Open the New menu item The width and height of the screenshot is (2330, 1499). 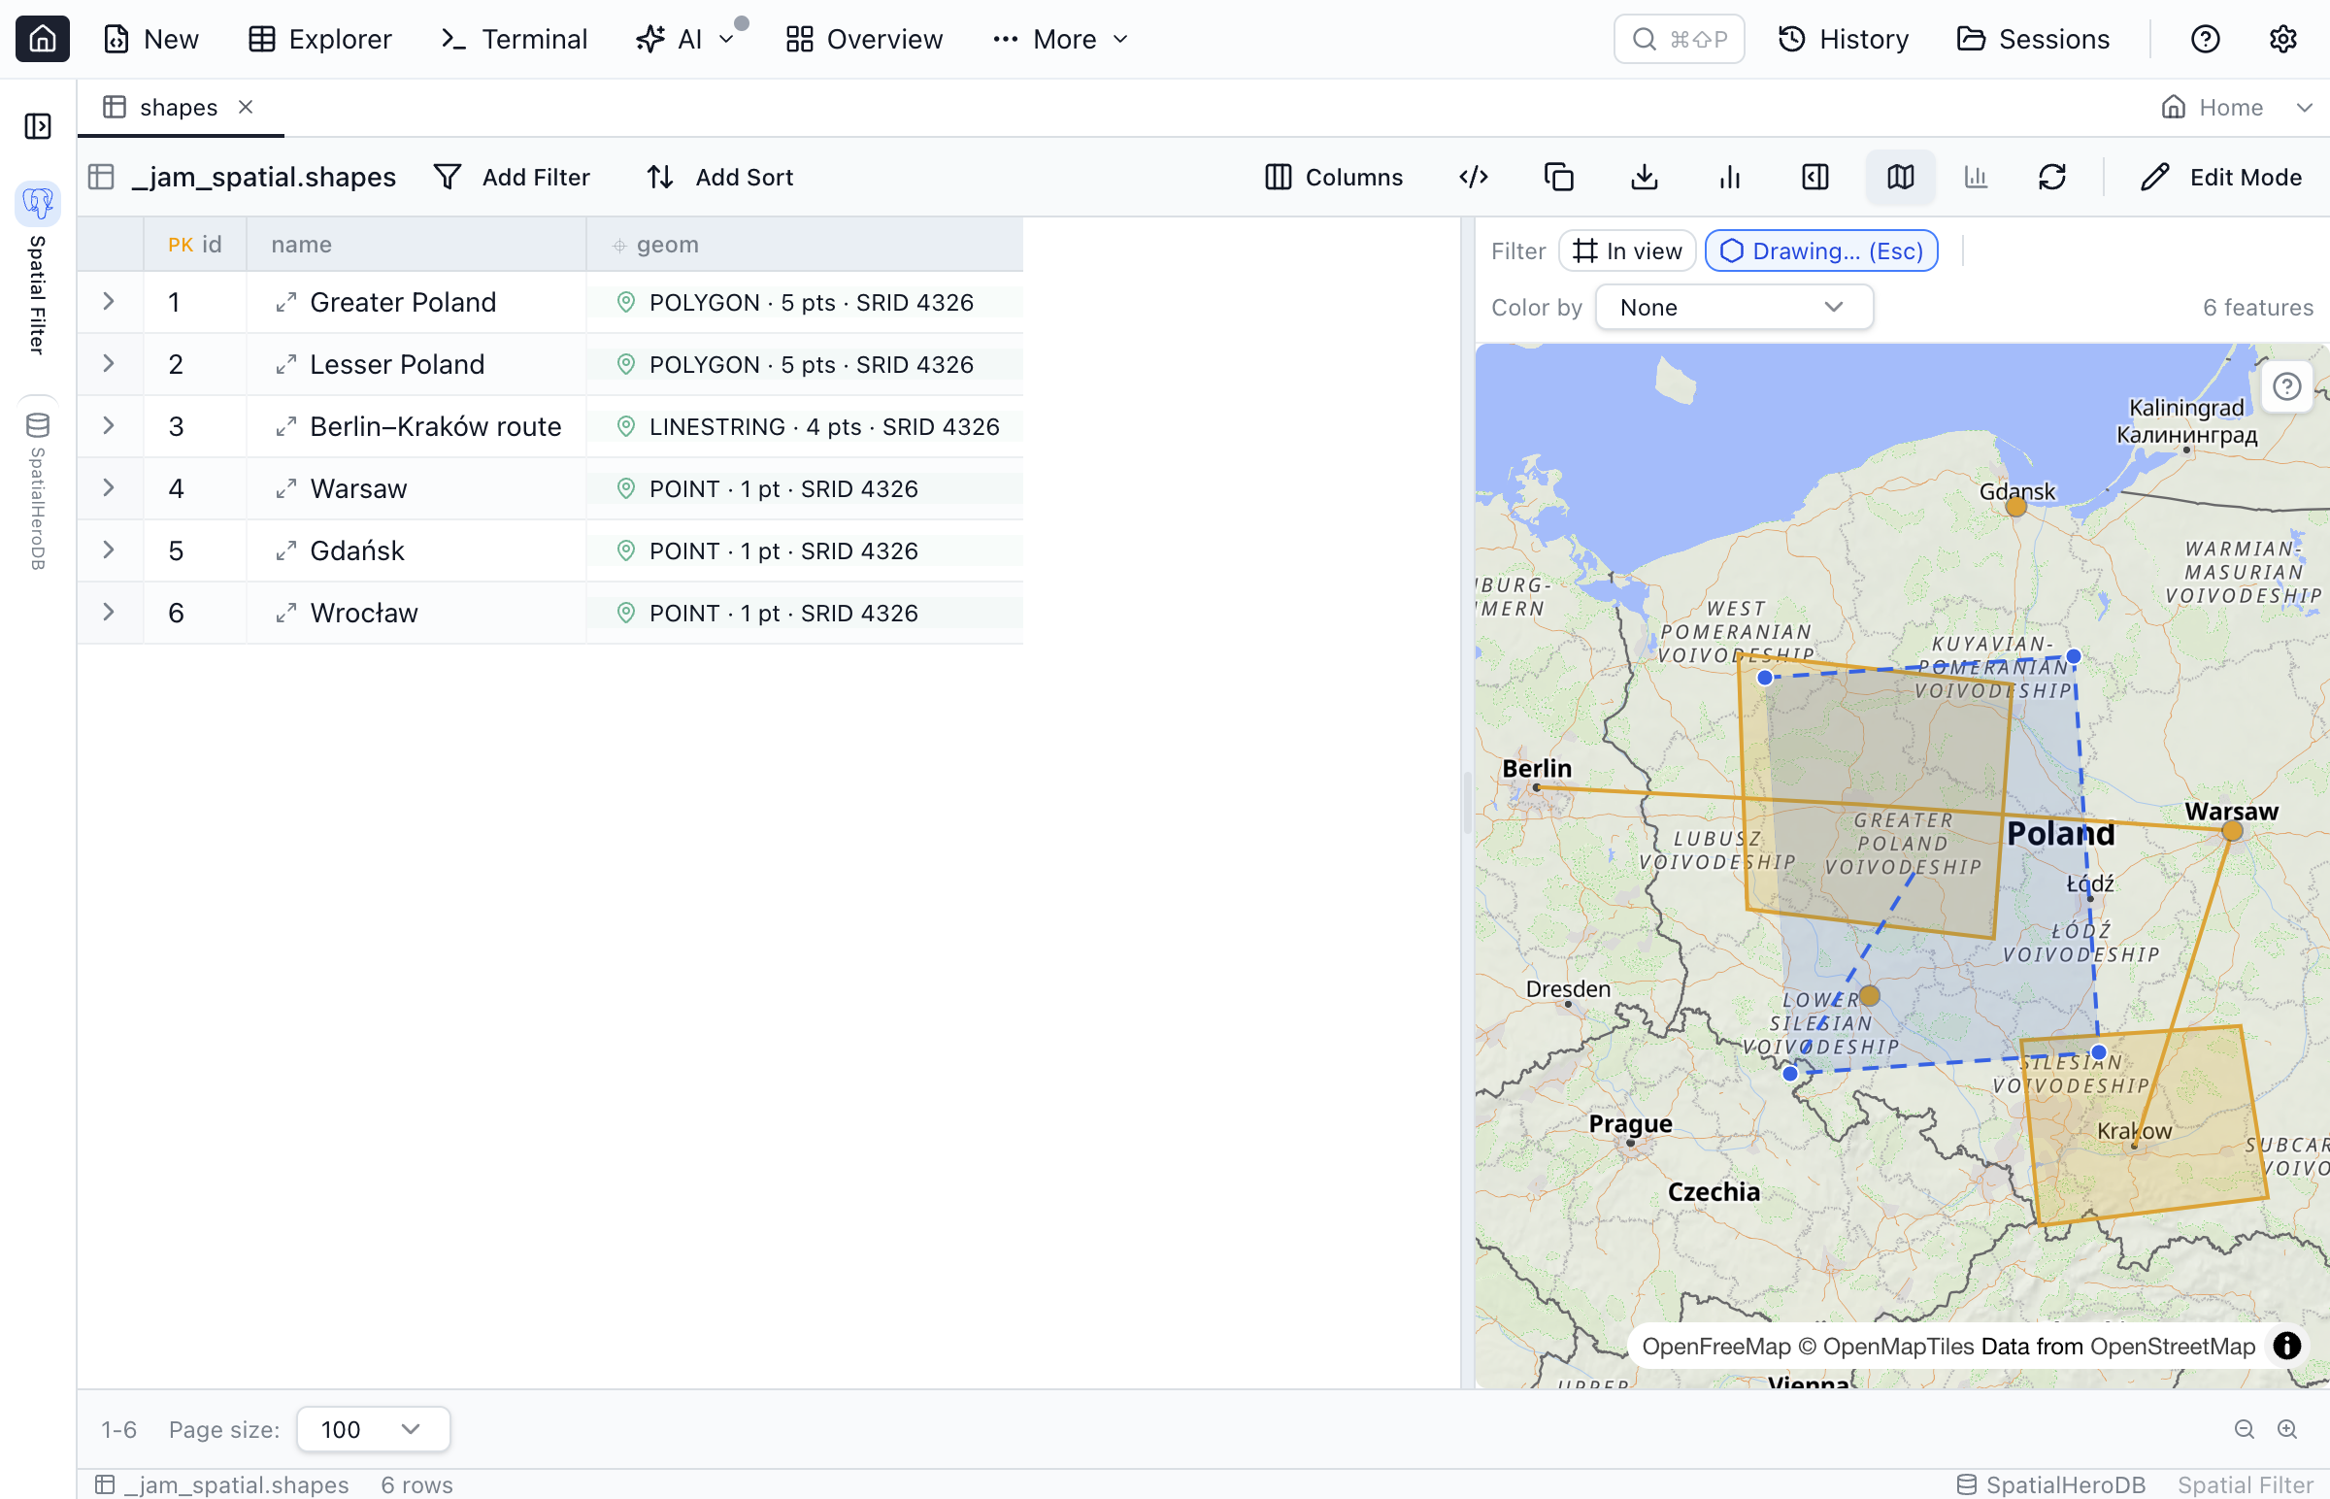coord(150,39)
